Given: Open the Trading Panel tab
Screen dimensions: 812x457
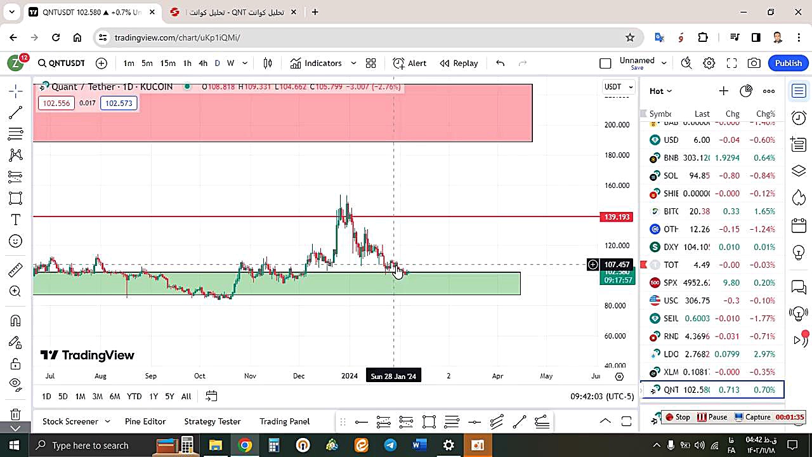Looking at the screenshot, I should tap(284, 421).
